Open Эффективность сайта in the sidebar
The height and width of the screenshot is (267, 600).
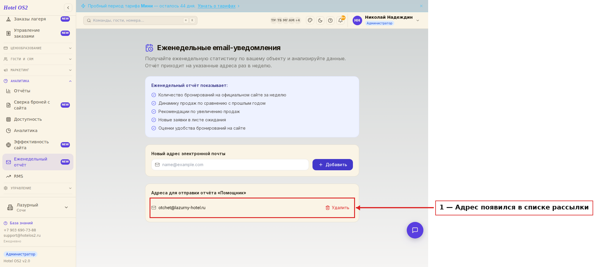(38, 145)
